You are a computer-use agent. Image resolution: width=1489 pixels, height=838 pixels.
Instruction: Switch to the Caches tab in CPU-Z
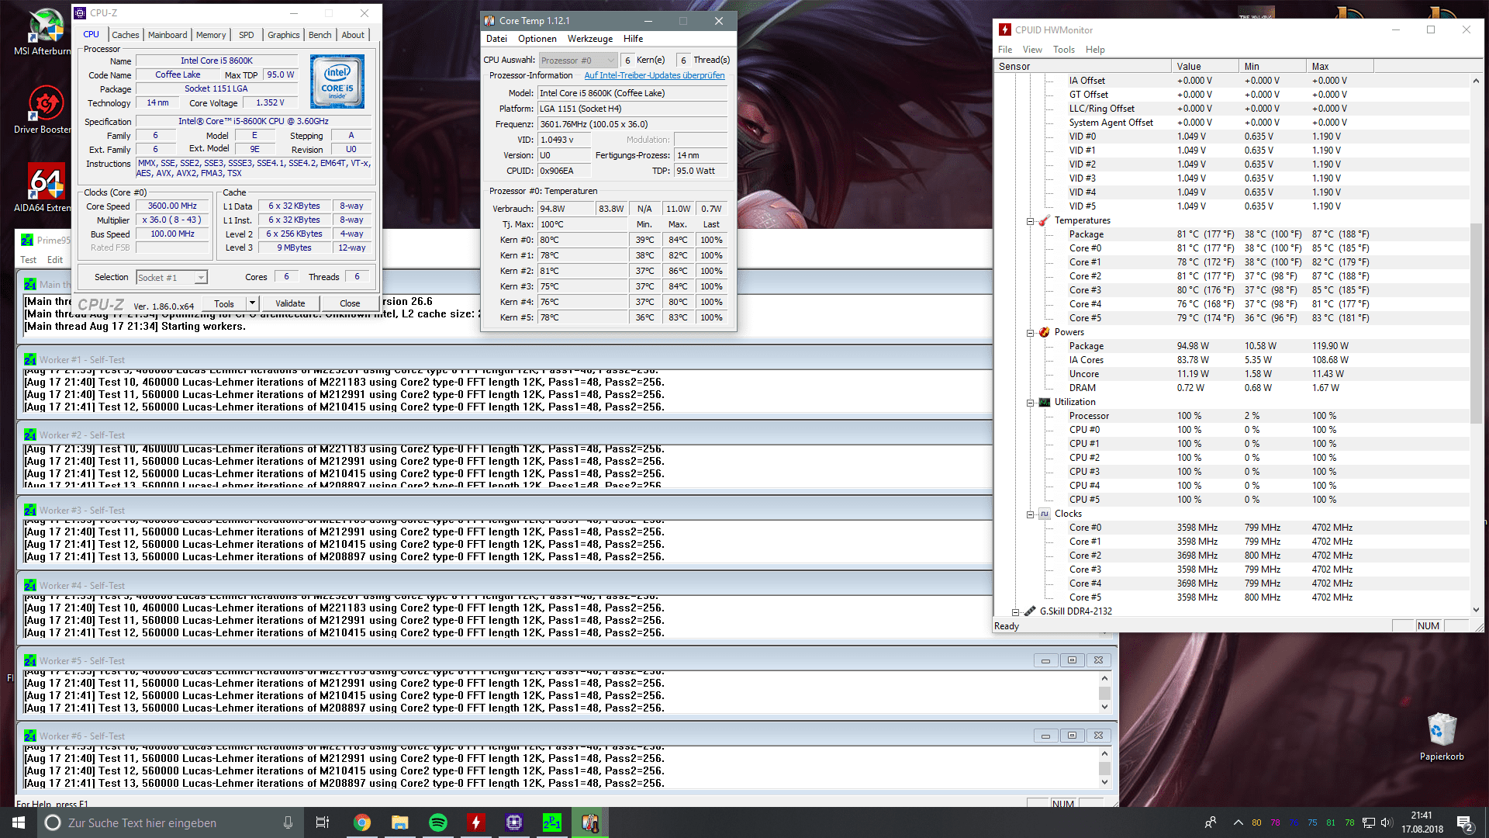point(125,35)
